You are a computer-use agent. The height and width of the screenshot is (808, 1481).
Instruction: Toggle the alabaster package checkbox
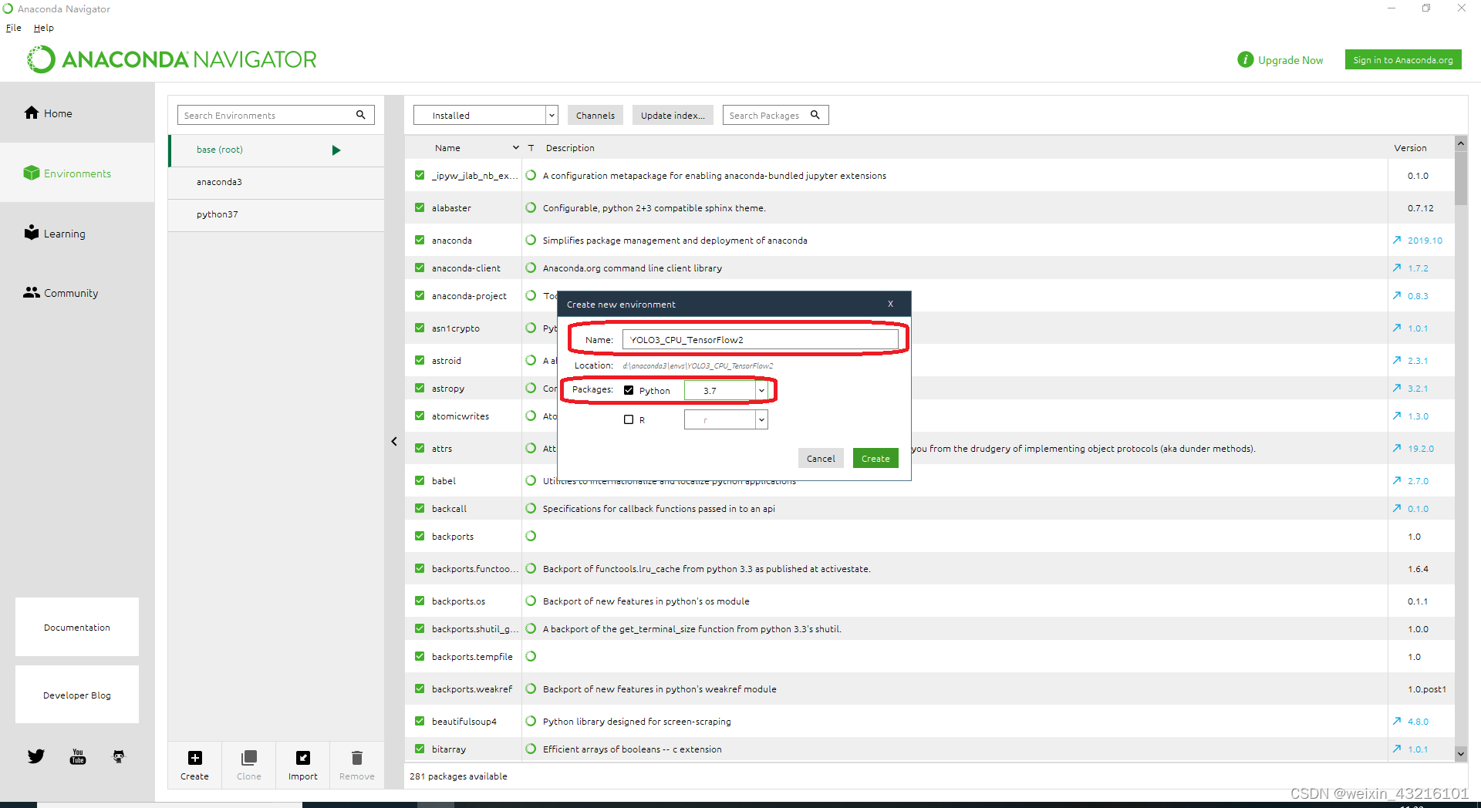click(x=420, y=207)
